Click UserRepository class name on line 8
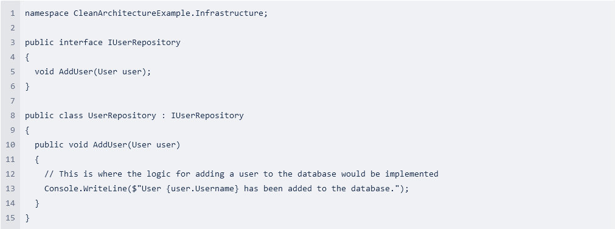Image resolution: width=615 pixels, height=229 pixels. 122,116
